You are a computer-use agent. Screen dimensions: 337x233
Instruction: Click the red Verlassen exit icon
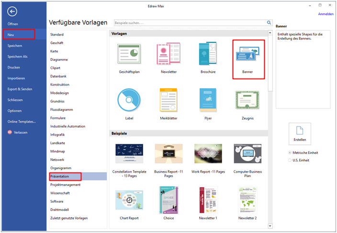[10, 132]
